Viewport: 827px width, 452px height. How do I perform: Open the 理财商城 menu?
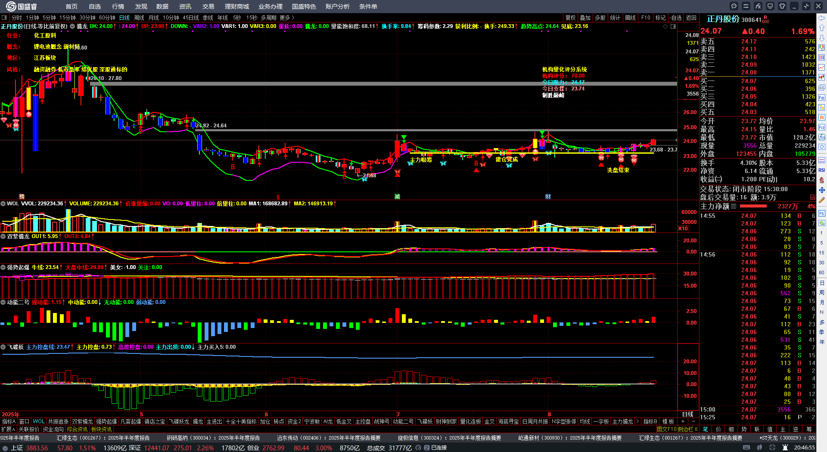(237, 6)
